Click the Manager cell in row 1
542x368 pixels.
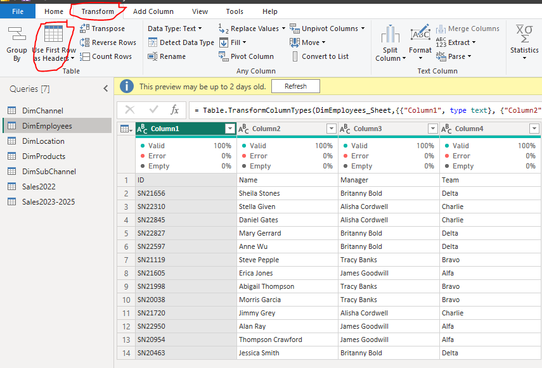pos(389,180)
